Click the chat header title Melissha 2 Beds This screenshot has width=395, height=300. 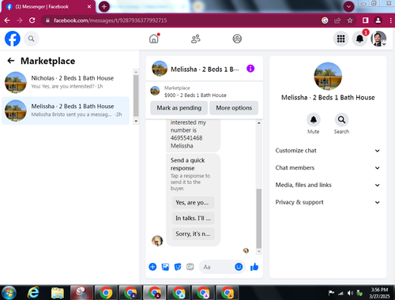pos(205,69)
